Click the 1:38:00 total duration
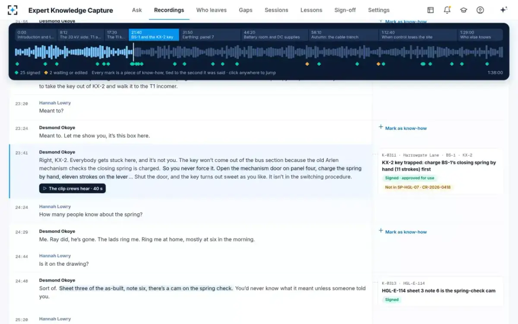The height and width of the screenshot is (324, 518). coord(495,73)
